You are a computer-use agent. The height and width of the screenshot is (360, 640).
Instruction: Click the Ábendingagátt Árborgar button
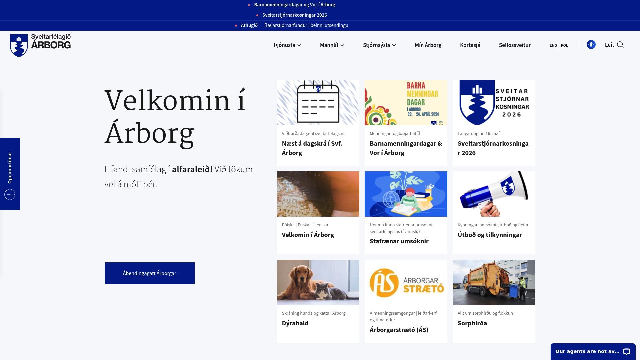pyautogui.click(x=149, y=273)
